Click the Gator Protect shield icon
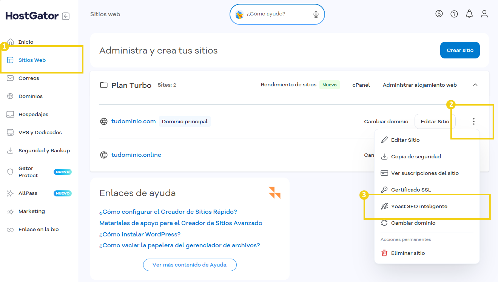Image resolution: width=498 pixels, height=282 pixels. [x=11, y=172]
